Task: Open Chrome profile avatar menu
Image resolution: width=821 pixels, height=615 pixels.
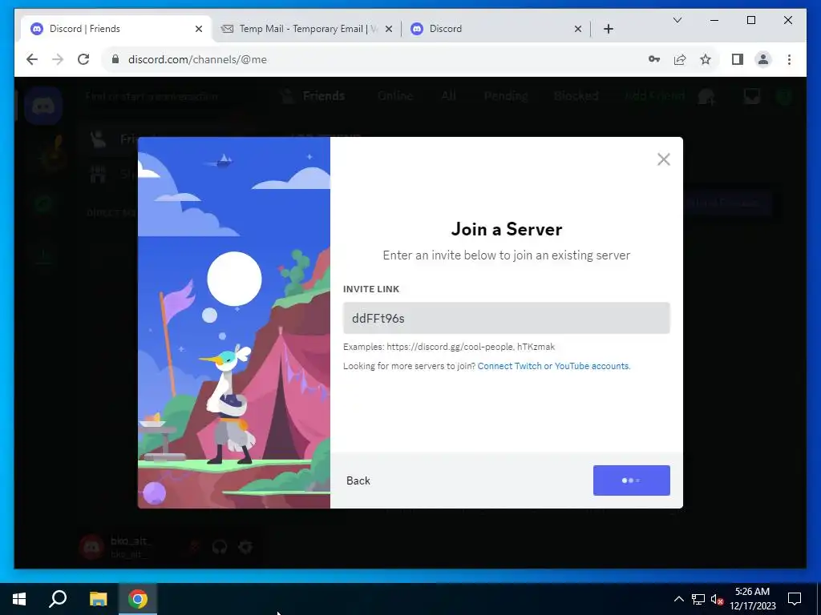Action: coord(763,59)
